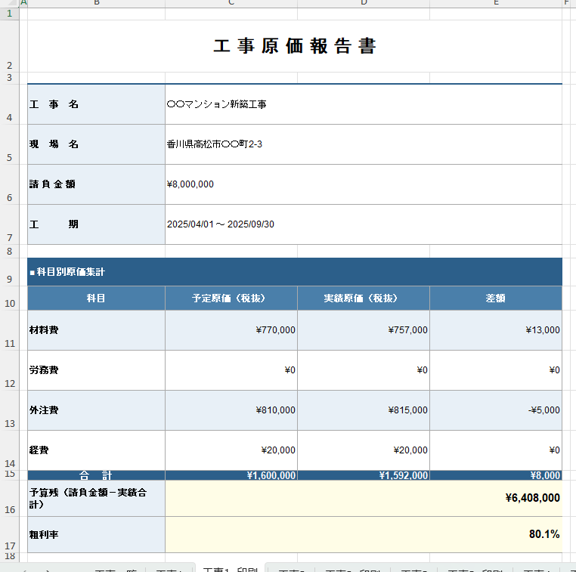Click the total actual cost ¥1,592,000 cell
This screenshot has width=576, height=572.
pos(363,475)
